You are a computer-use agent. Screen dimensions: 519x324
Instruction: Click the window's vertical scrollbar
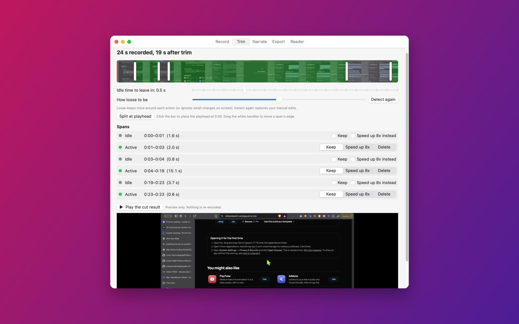[x=407, y=157]
